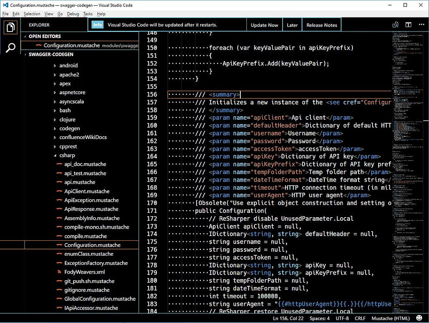Open GlobalConfiguration.mustache file
429x323 pixels.
click(100, 299)
